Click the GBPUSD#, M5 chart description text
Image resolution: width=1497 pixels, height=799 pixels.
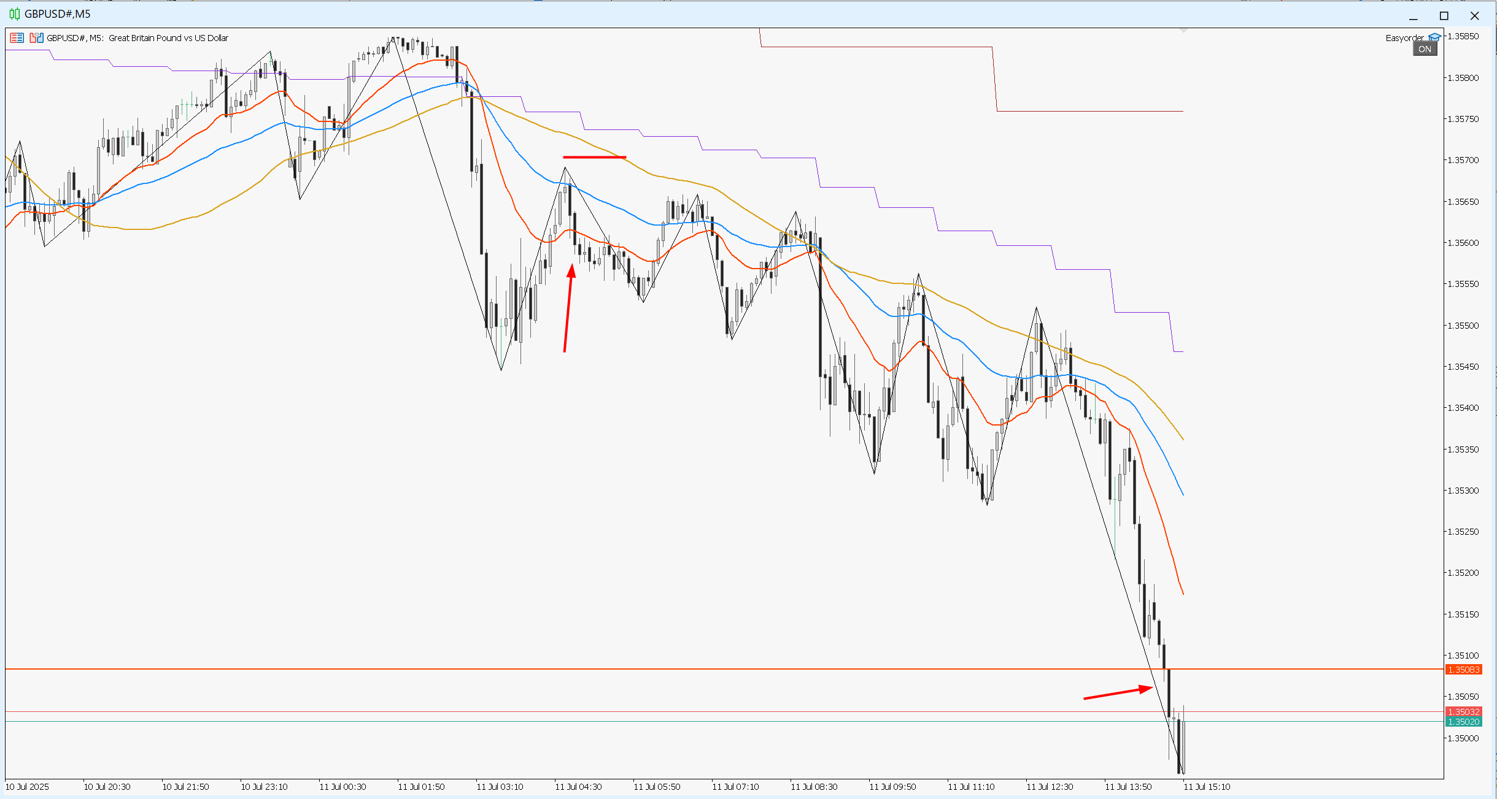pyautogui.click(x=137, y=38)
